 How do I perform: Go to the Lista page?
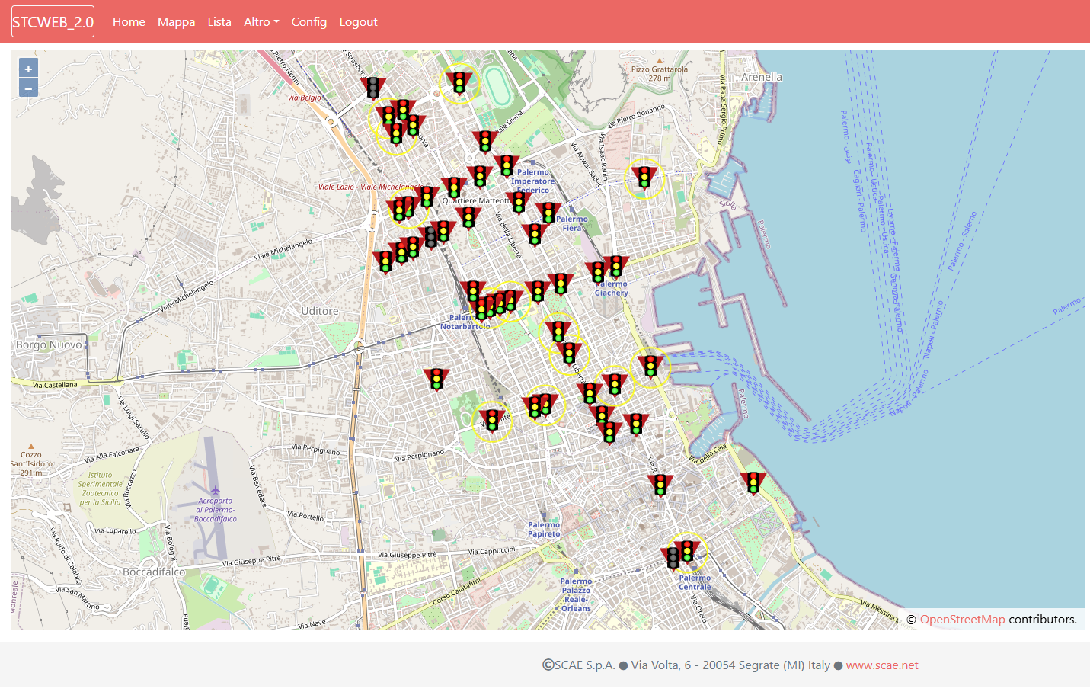[x=219, y=22]
